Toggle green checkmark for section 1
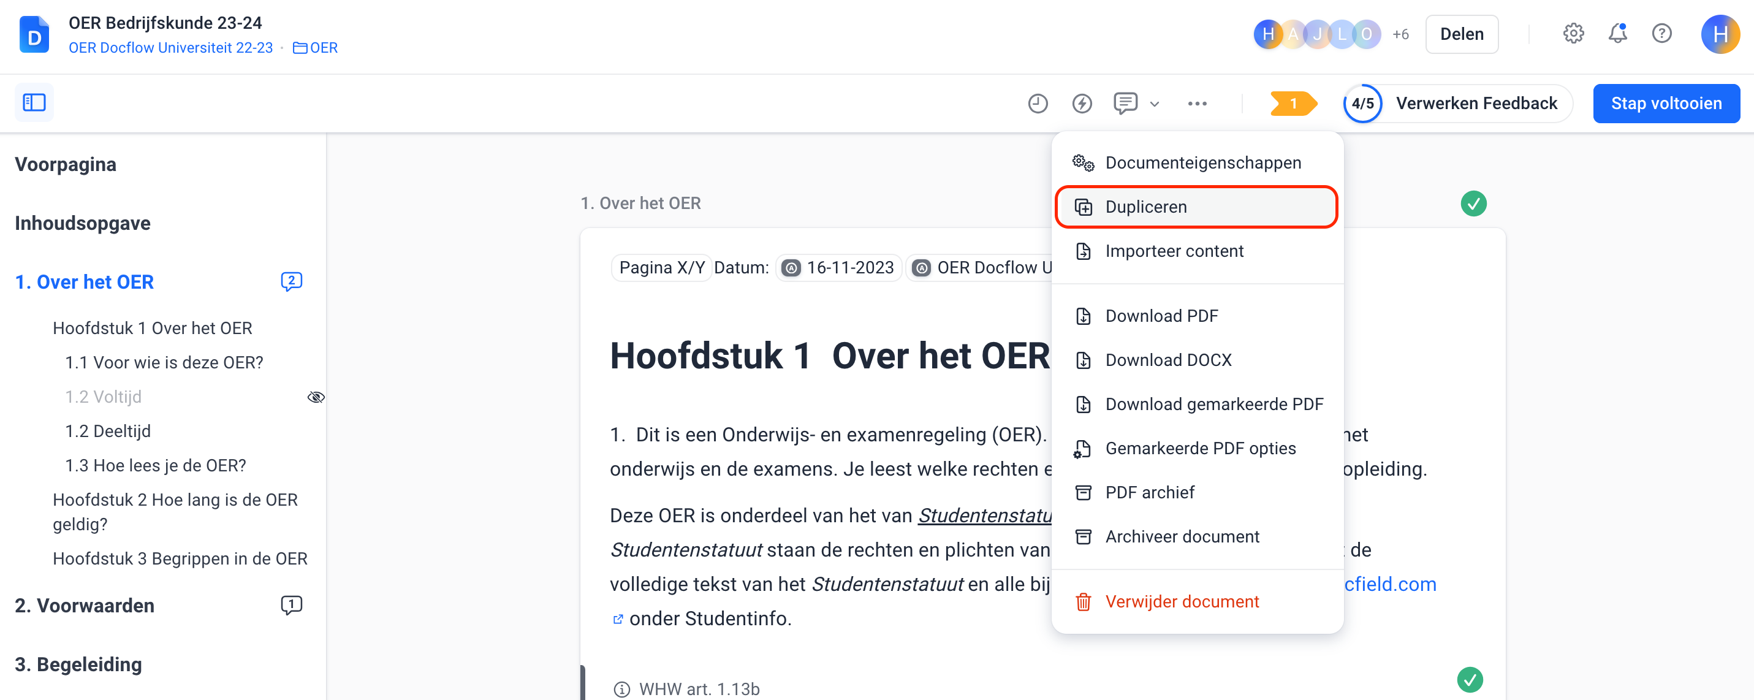 coord(1473,203)
